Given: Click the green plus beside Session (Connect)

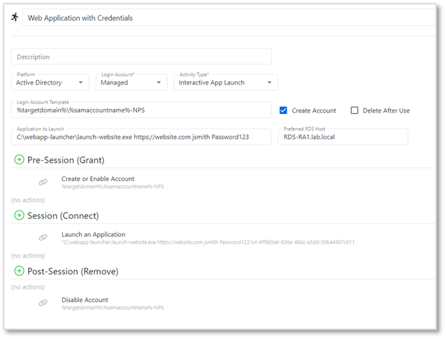Looking at the screenshot, I should coord(19,215).
